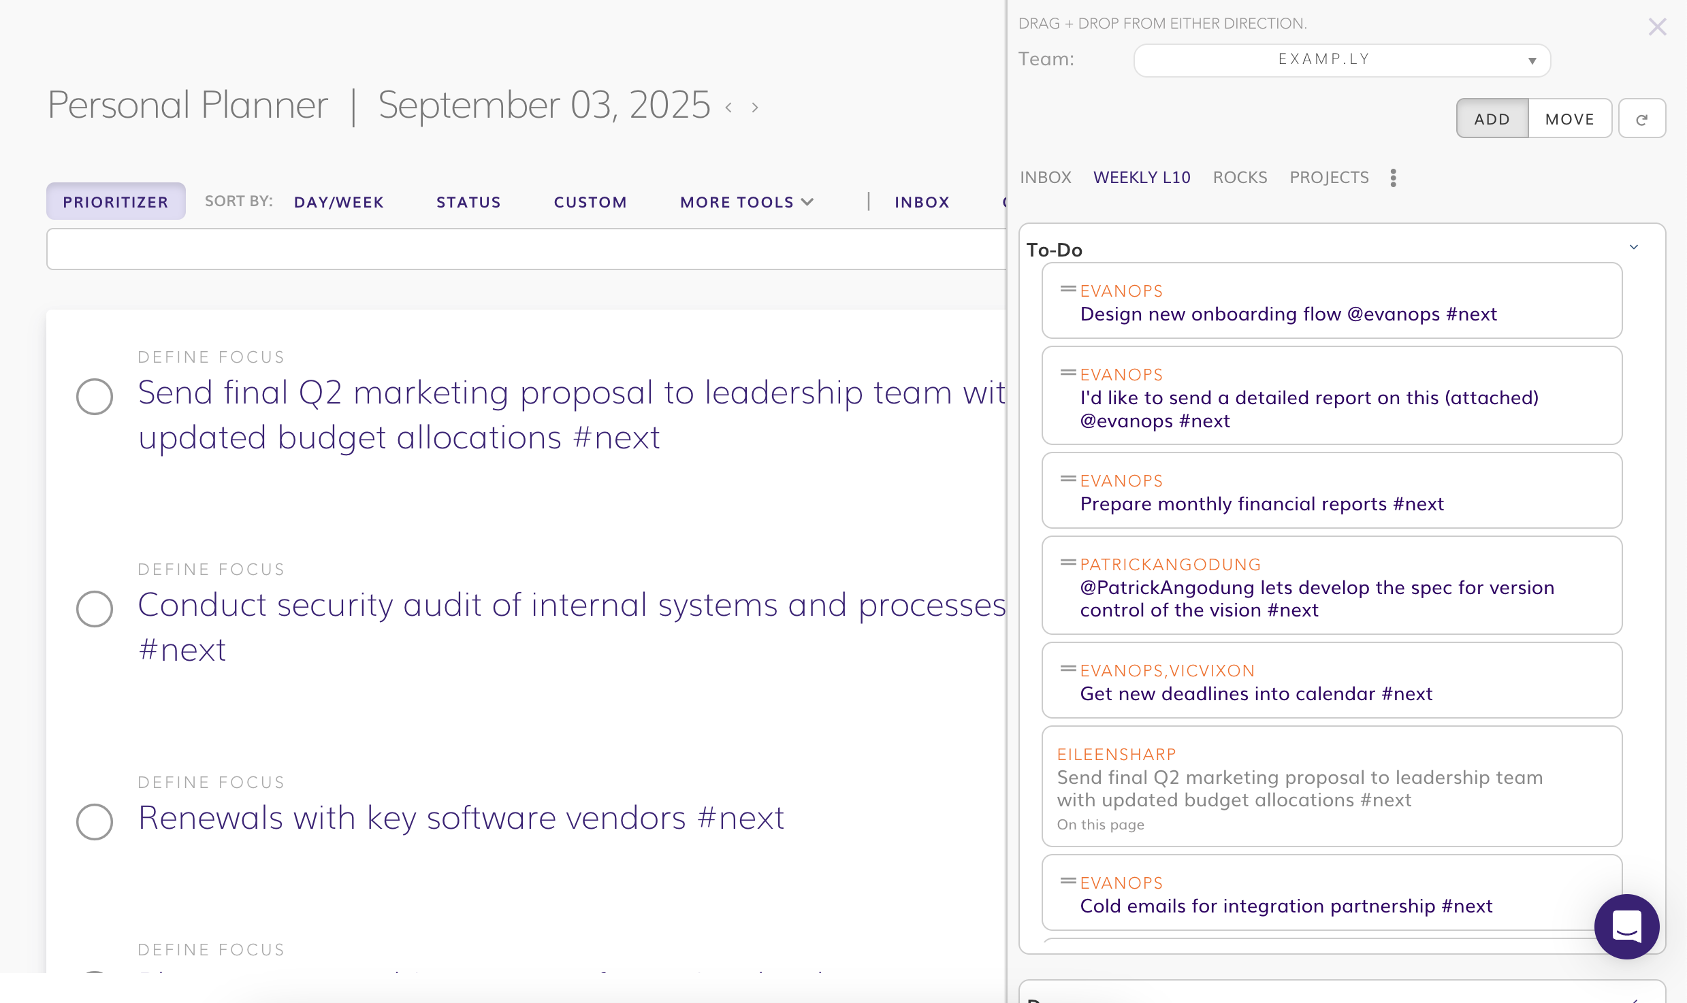Open the three-dot more tabs menu

1394,178
